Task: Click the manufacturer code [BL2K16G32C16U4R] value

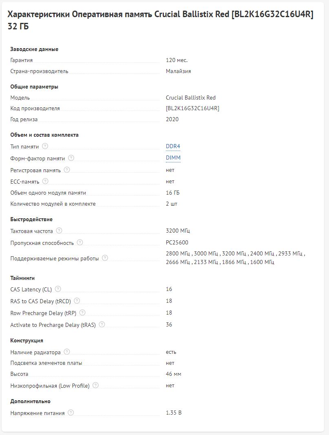Action: coord(192,108)
